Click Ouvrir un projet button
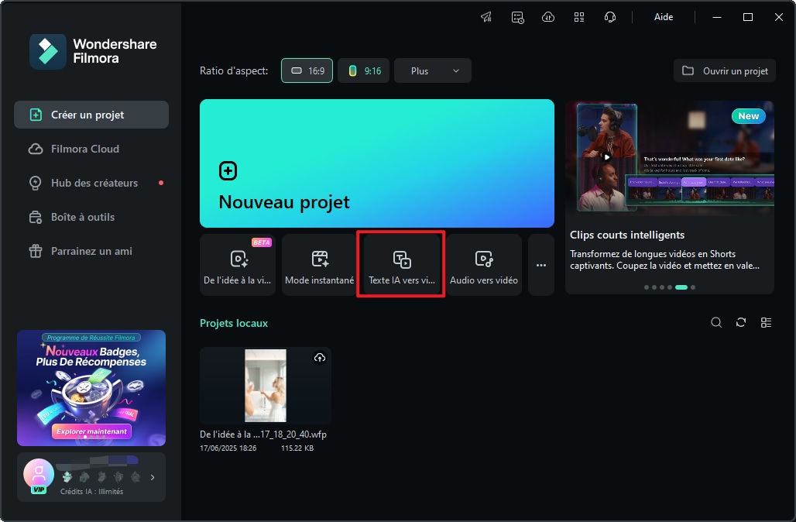This screenshot has width=796, height=522. pos(725,70)
